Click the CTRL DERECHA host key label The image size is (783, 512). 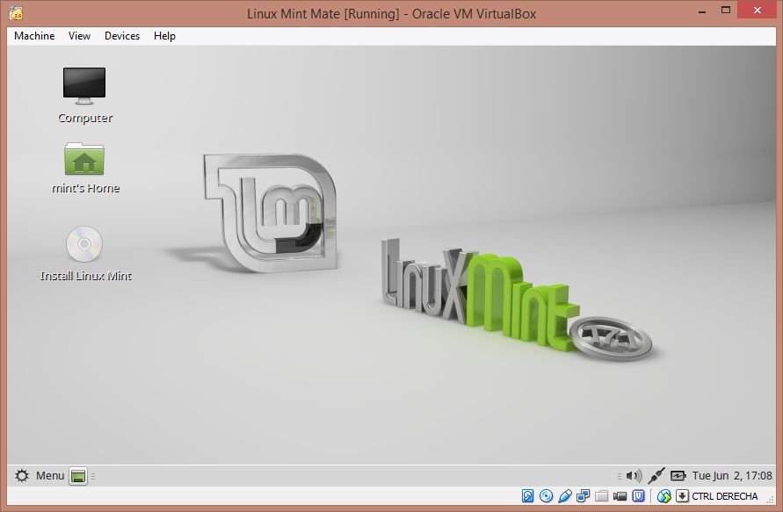tap(725, 496)
